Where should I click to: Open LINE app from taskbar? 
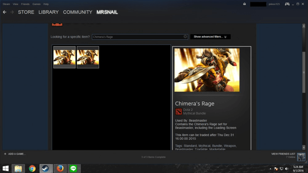74,168
